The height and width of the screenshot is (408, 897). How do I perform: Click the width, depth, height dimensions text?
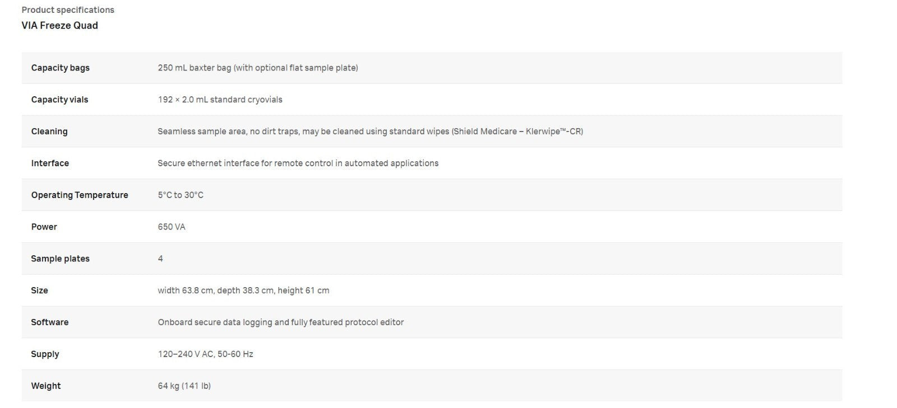coord(243,290)
